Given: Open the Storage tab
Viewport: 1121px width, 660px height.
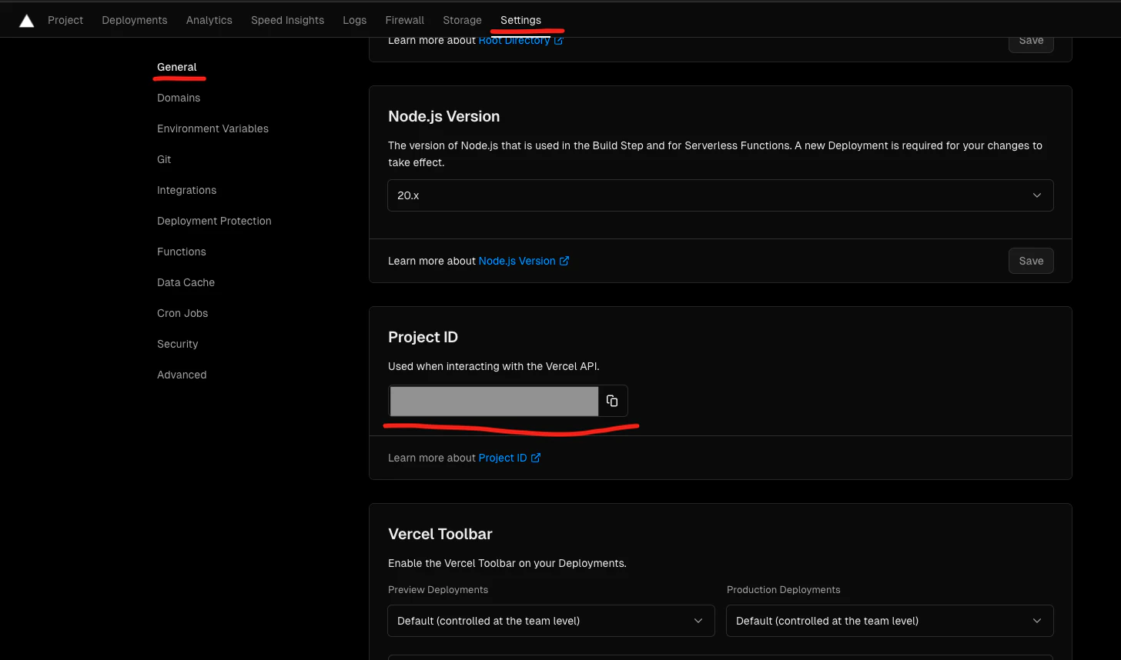Looking at the screenshot, I should [462, 20].
